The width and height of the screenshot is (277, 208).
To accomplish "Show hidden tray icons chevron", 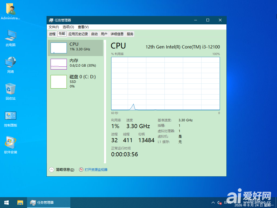I will click(x=213, y=203).
